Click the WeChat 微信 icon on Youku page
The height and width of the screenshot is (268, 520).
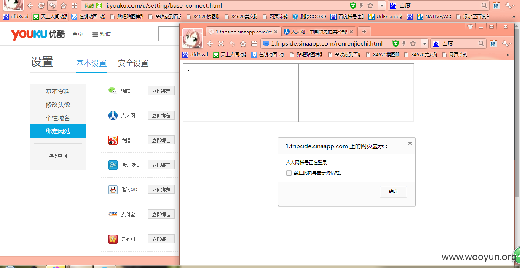pyautogui.click(x=113, y=90)
